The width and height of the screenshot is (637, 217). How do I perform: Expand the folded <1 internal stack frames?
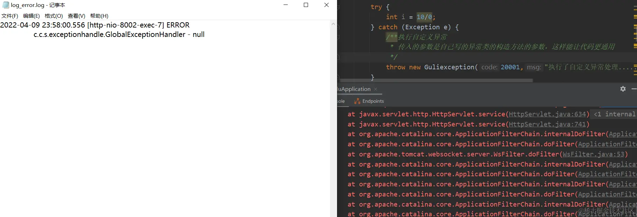615,114
